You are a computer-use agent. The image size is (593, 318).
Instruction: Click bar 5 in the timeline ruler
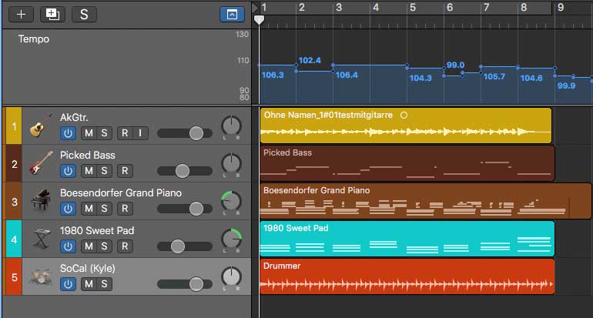click(x=413, y=8)
